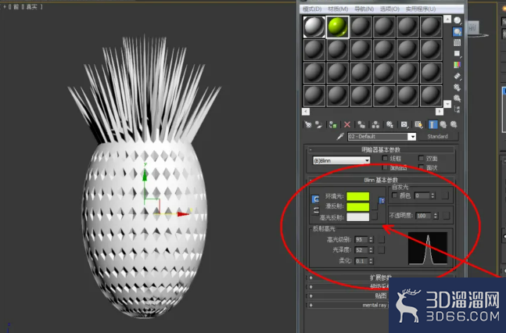Click 高光级别 value field 95
The image size is (506, 333).
(361, 239)
